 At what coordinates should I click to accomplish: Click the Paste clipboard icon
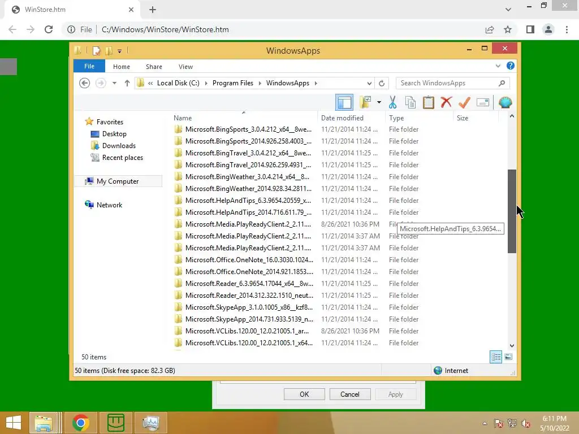tap(429, 102)
